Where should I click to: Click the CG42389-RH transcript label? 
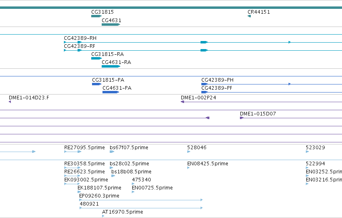pyautogui.click(x=80, y=38)
